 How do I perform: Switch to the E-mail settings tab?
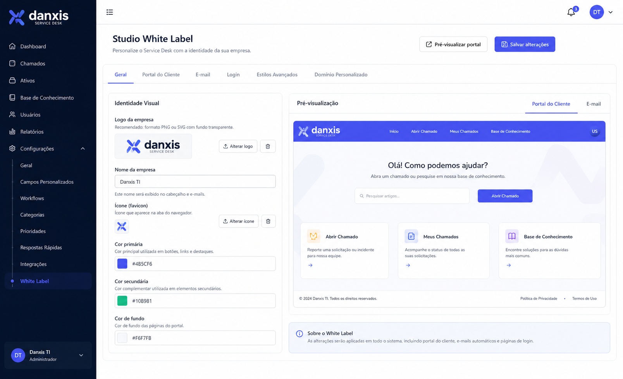203,74
